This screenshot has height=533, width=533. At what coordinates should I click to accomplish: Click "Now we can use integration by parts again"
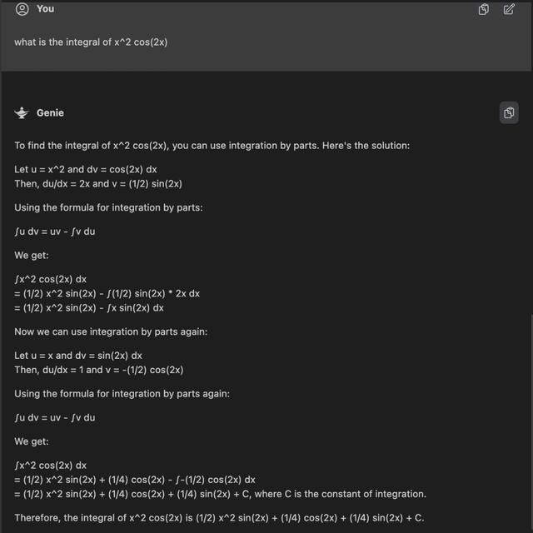pyautogui.click(x=111, y=331)
